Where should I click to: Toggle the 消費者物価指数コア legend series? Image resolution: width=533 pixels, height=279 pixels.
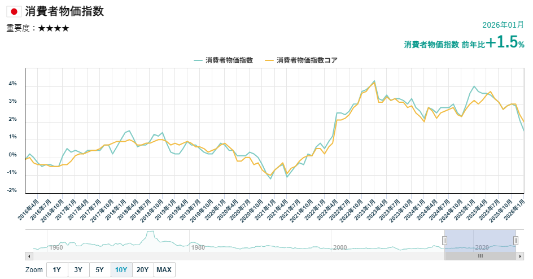pyautogui.click(x=301, y=60)
